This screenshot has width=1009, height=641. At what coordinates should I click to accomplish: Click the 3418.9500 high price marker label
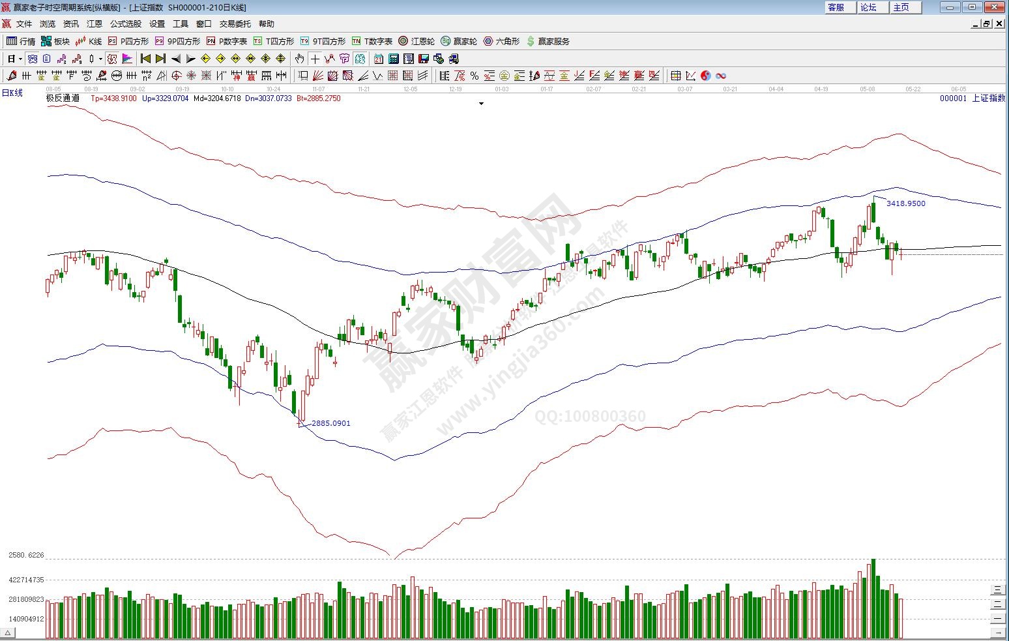(x=905, y=203)
